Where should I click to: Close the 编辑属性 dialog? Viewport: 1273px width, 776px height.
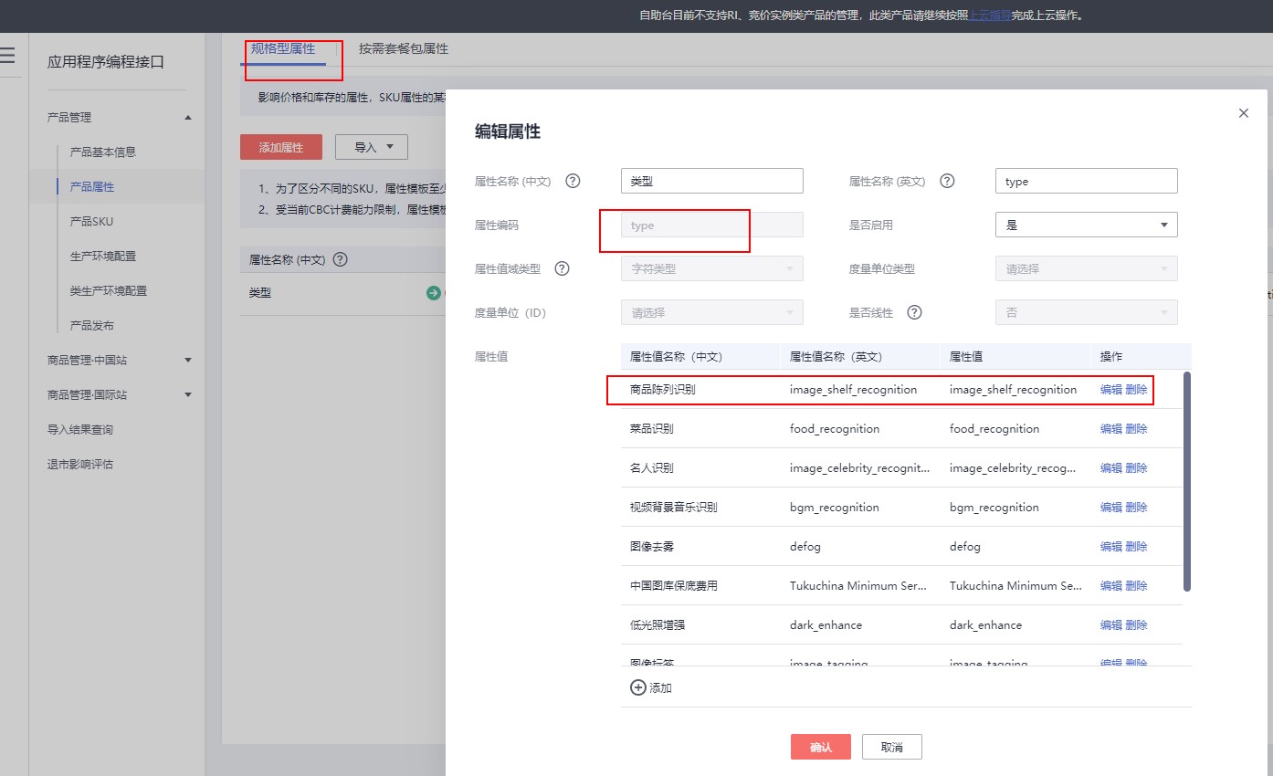point(1243,113)
